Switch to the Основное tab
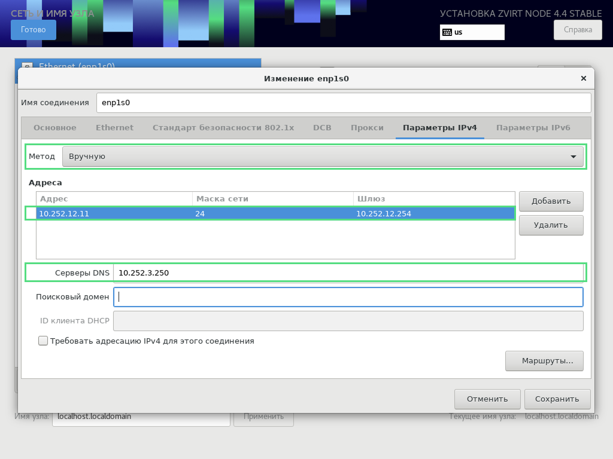The width and height of the screenshot is (613, 459). (x=54, y=128)
